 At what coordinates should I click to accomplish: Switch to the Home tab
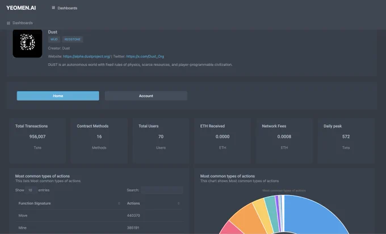(x=58, y=96)
